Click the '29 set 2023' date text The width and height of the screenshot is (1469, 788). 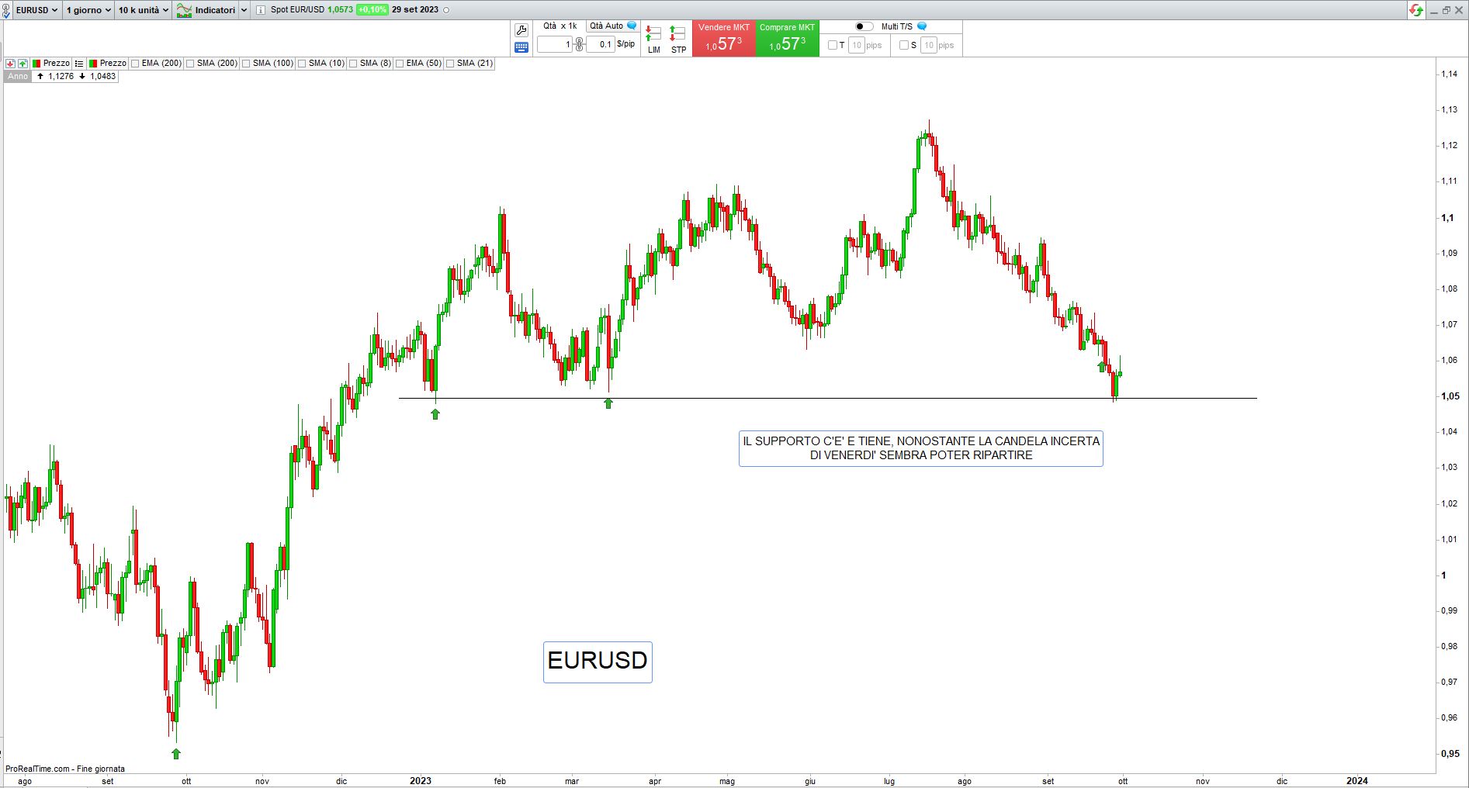(x=415, y=10)
